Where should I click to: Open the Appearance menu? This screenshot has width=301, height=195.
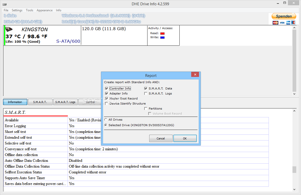click(x=44, y=10)
